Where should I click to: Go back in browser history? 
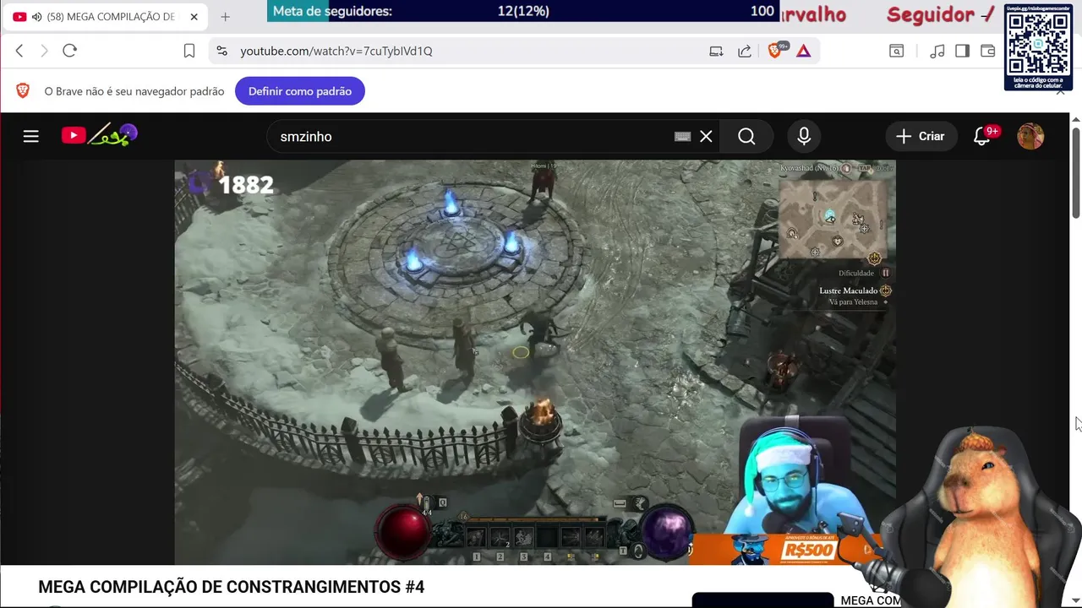tap(19, 51)
